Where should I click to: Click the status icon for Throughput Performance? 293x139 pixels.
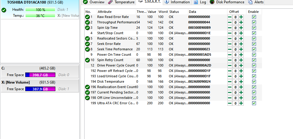87,22
